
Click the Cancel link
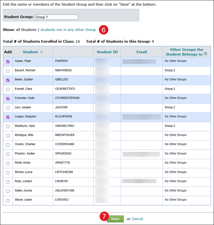tap(137, 219)
